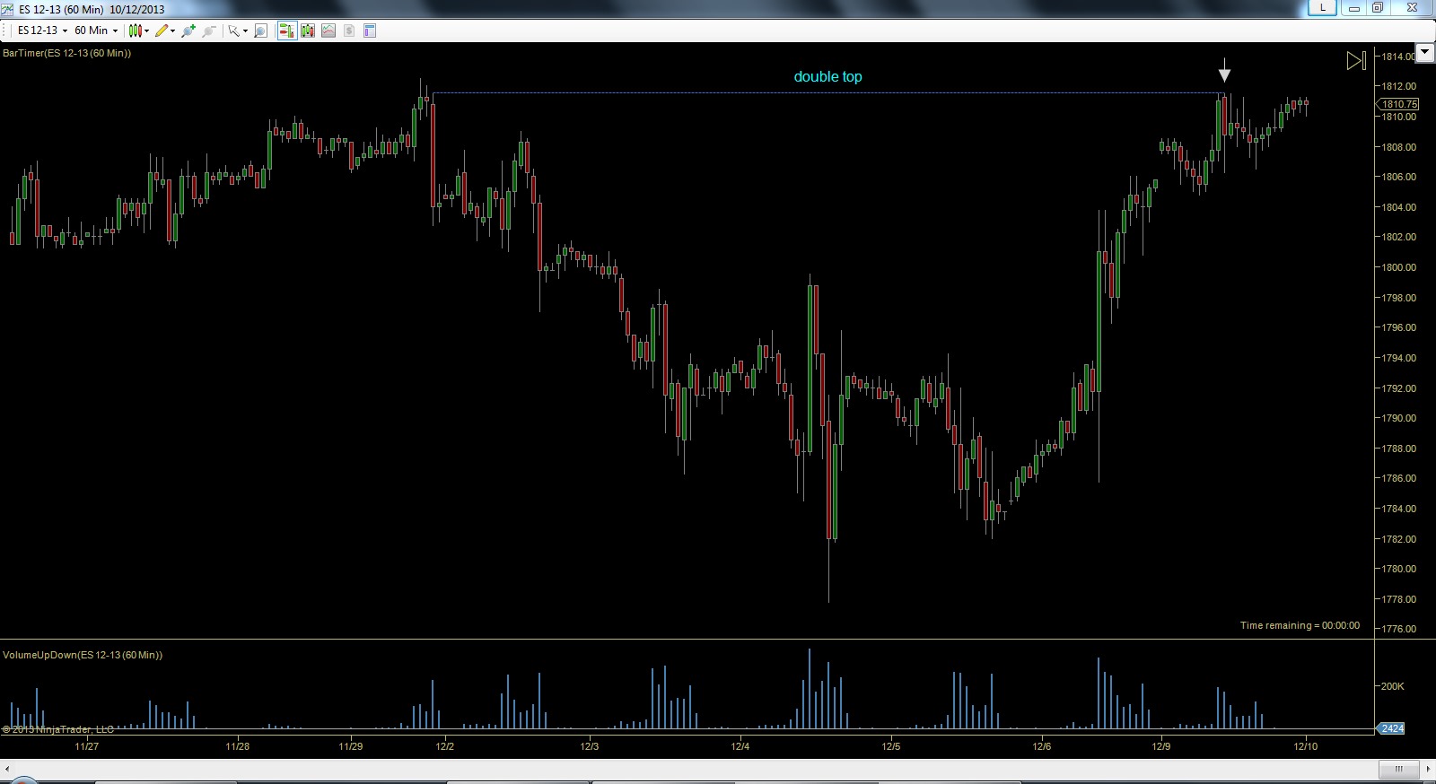Click the NinjaTrader chart window title icon
This screenshot has width=1436, height=784.
point(7,9)
